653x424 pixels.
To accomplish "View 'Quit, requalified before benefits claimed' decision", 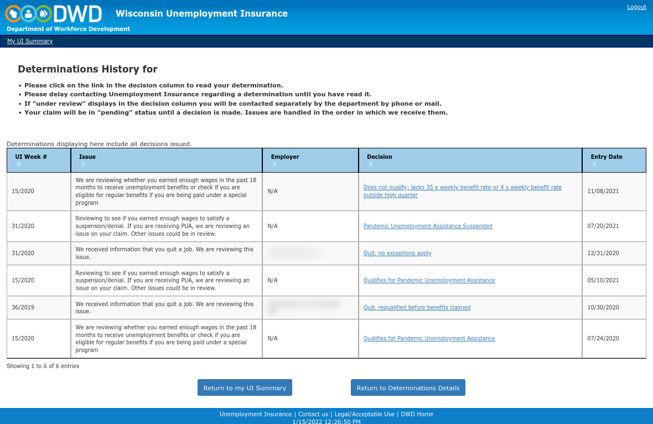I will tap(417, 307).
